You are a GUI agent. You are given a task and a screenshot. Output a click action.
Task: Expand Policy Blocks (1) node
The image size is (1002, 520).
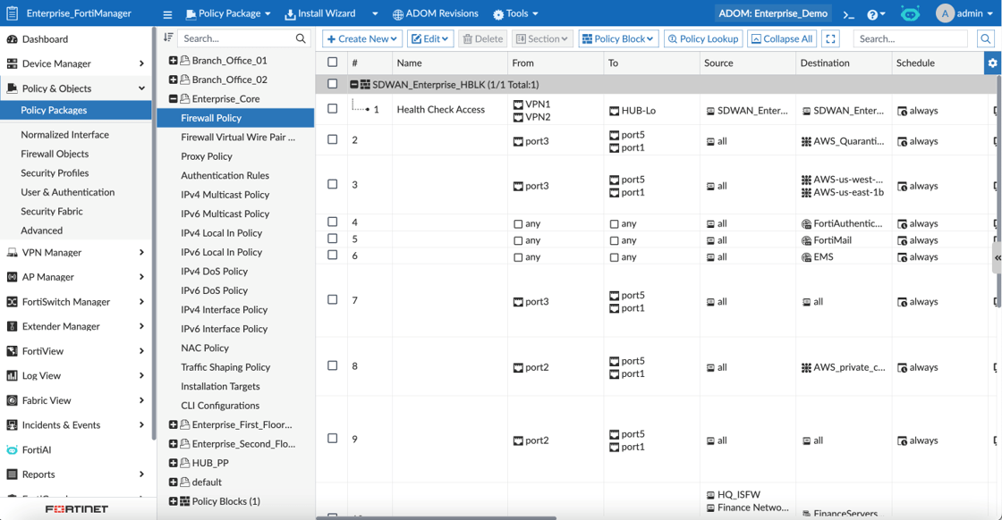(x=174, y=501)
